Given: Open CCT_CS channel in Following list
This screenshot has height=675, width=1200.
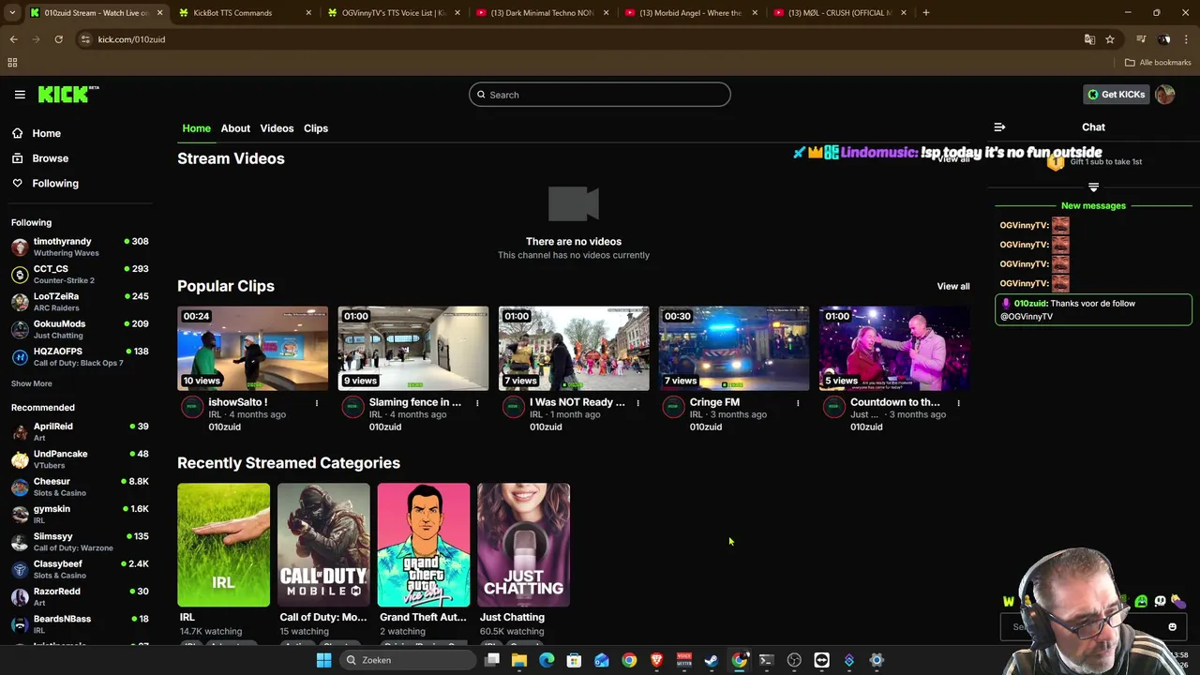Looking at the screenshot, I should click(80, 274).
